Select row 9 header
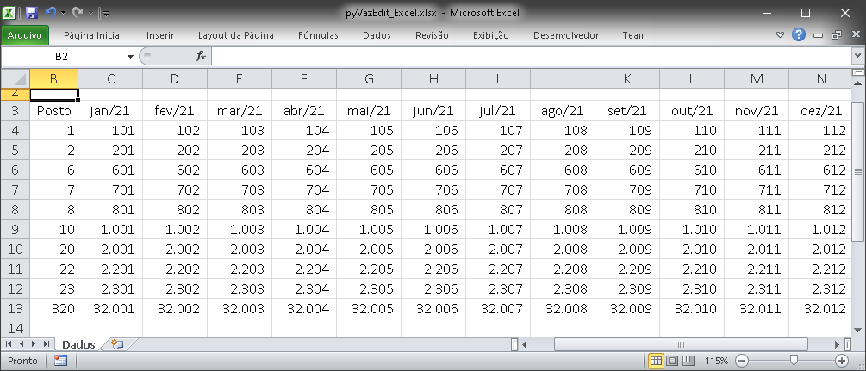The width and height of the screenshot is (866, 371). coord(15,229)
